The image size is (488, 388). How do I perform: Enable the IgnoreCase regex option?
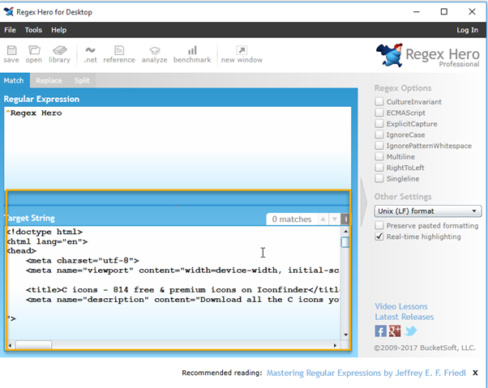tap(379, 134)
